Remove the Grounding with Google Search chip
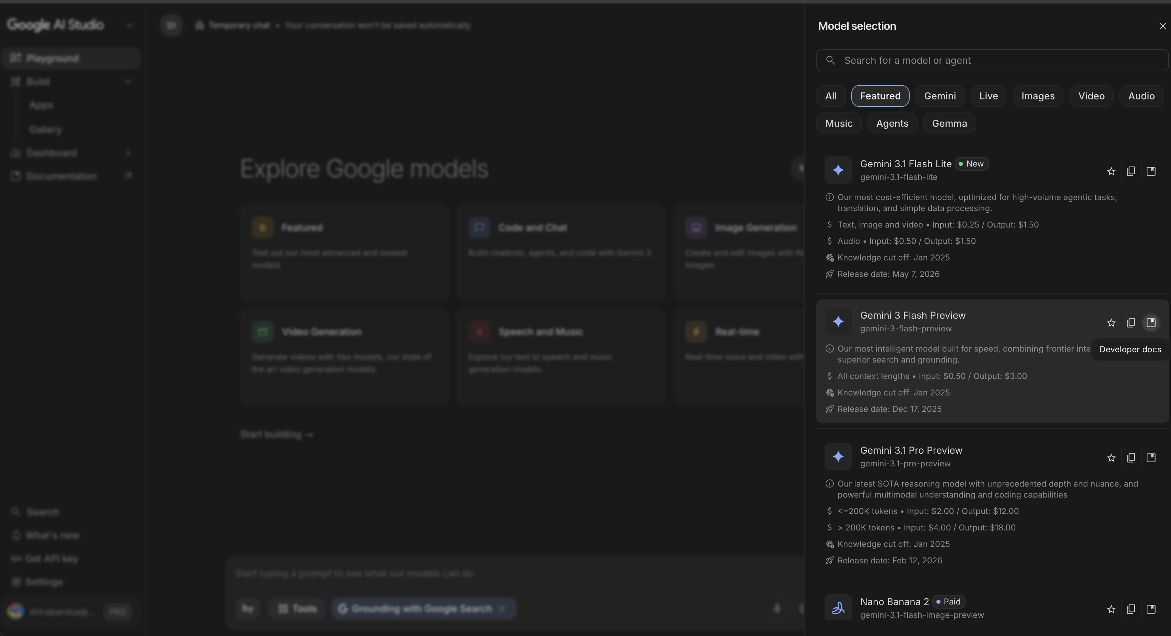This screenshot has width=1171, height=636. 502,608
